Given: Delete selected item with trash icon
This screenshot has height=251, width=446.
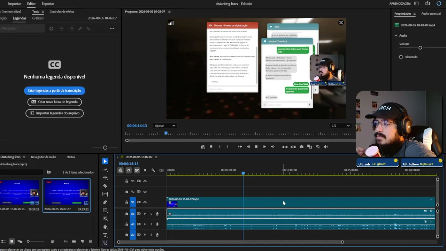Looking at the screenshot, I should pos(90,241).
